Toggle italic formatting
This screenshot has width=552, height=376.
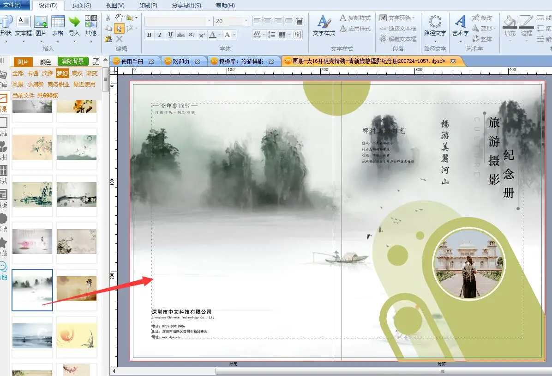point(160,35)
